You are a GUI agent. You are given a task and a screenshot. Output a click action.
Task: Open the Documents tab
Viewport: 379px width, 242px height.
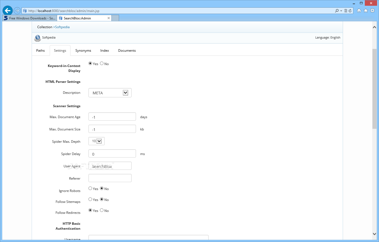(127, 51)
